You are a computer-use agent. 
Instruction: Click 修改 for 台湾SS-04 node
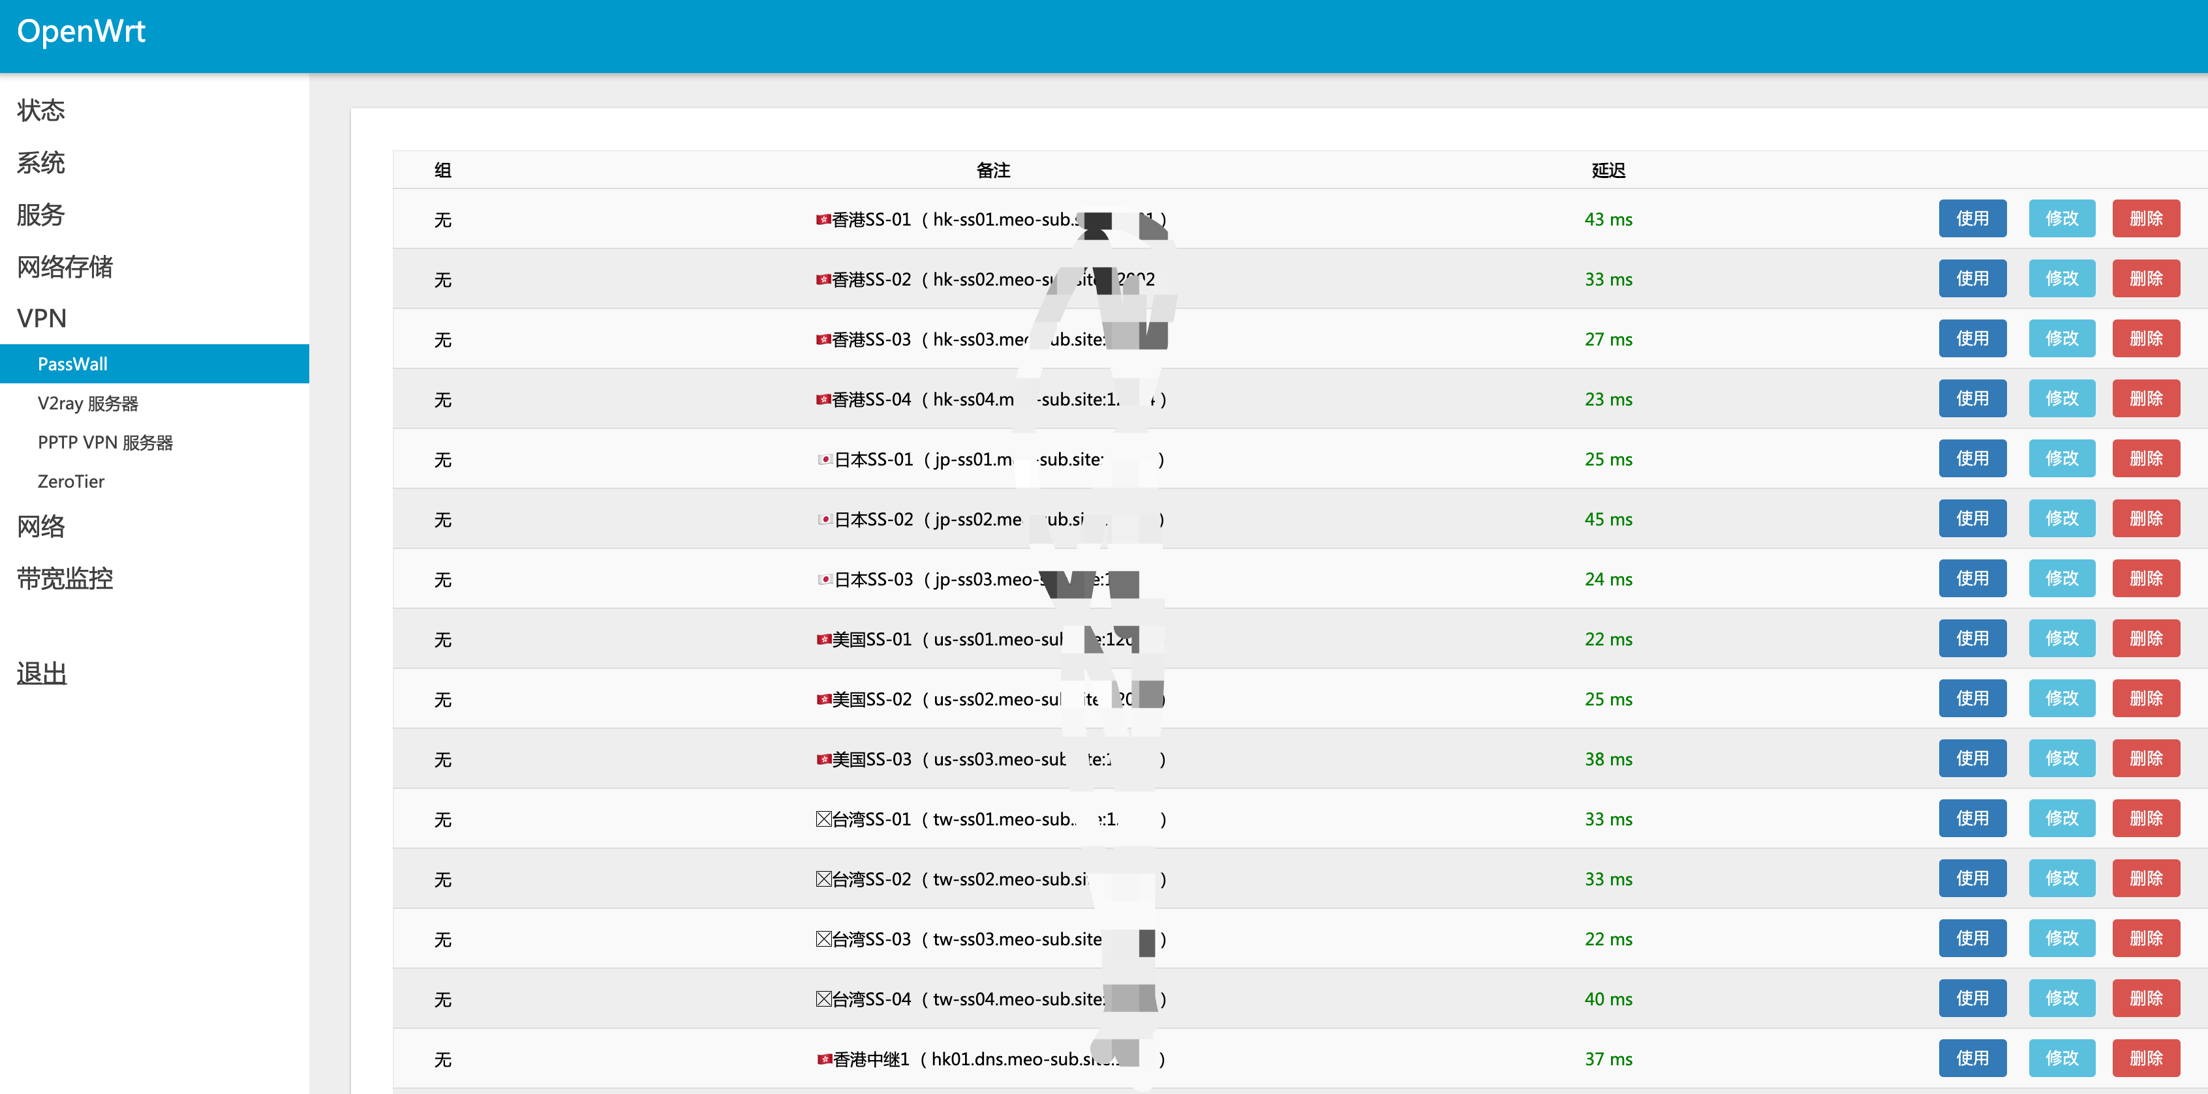2061,998
